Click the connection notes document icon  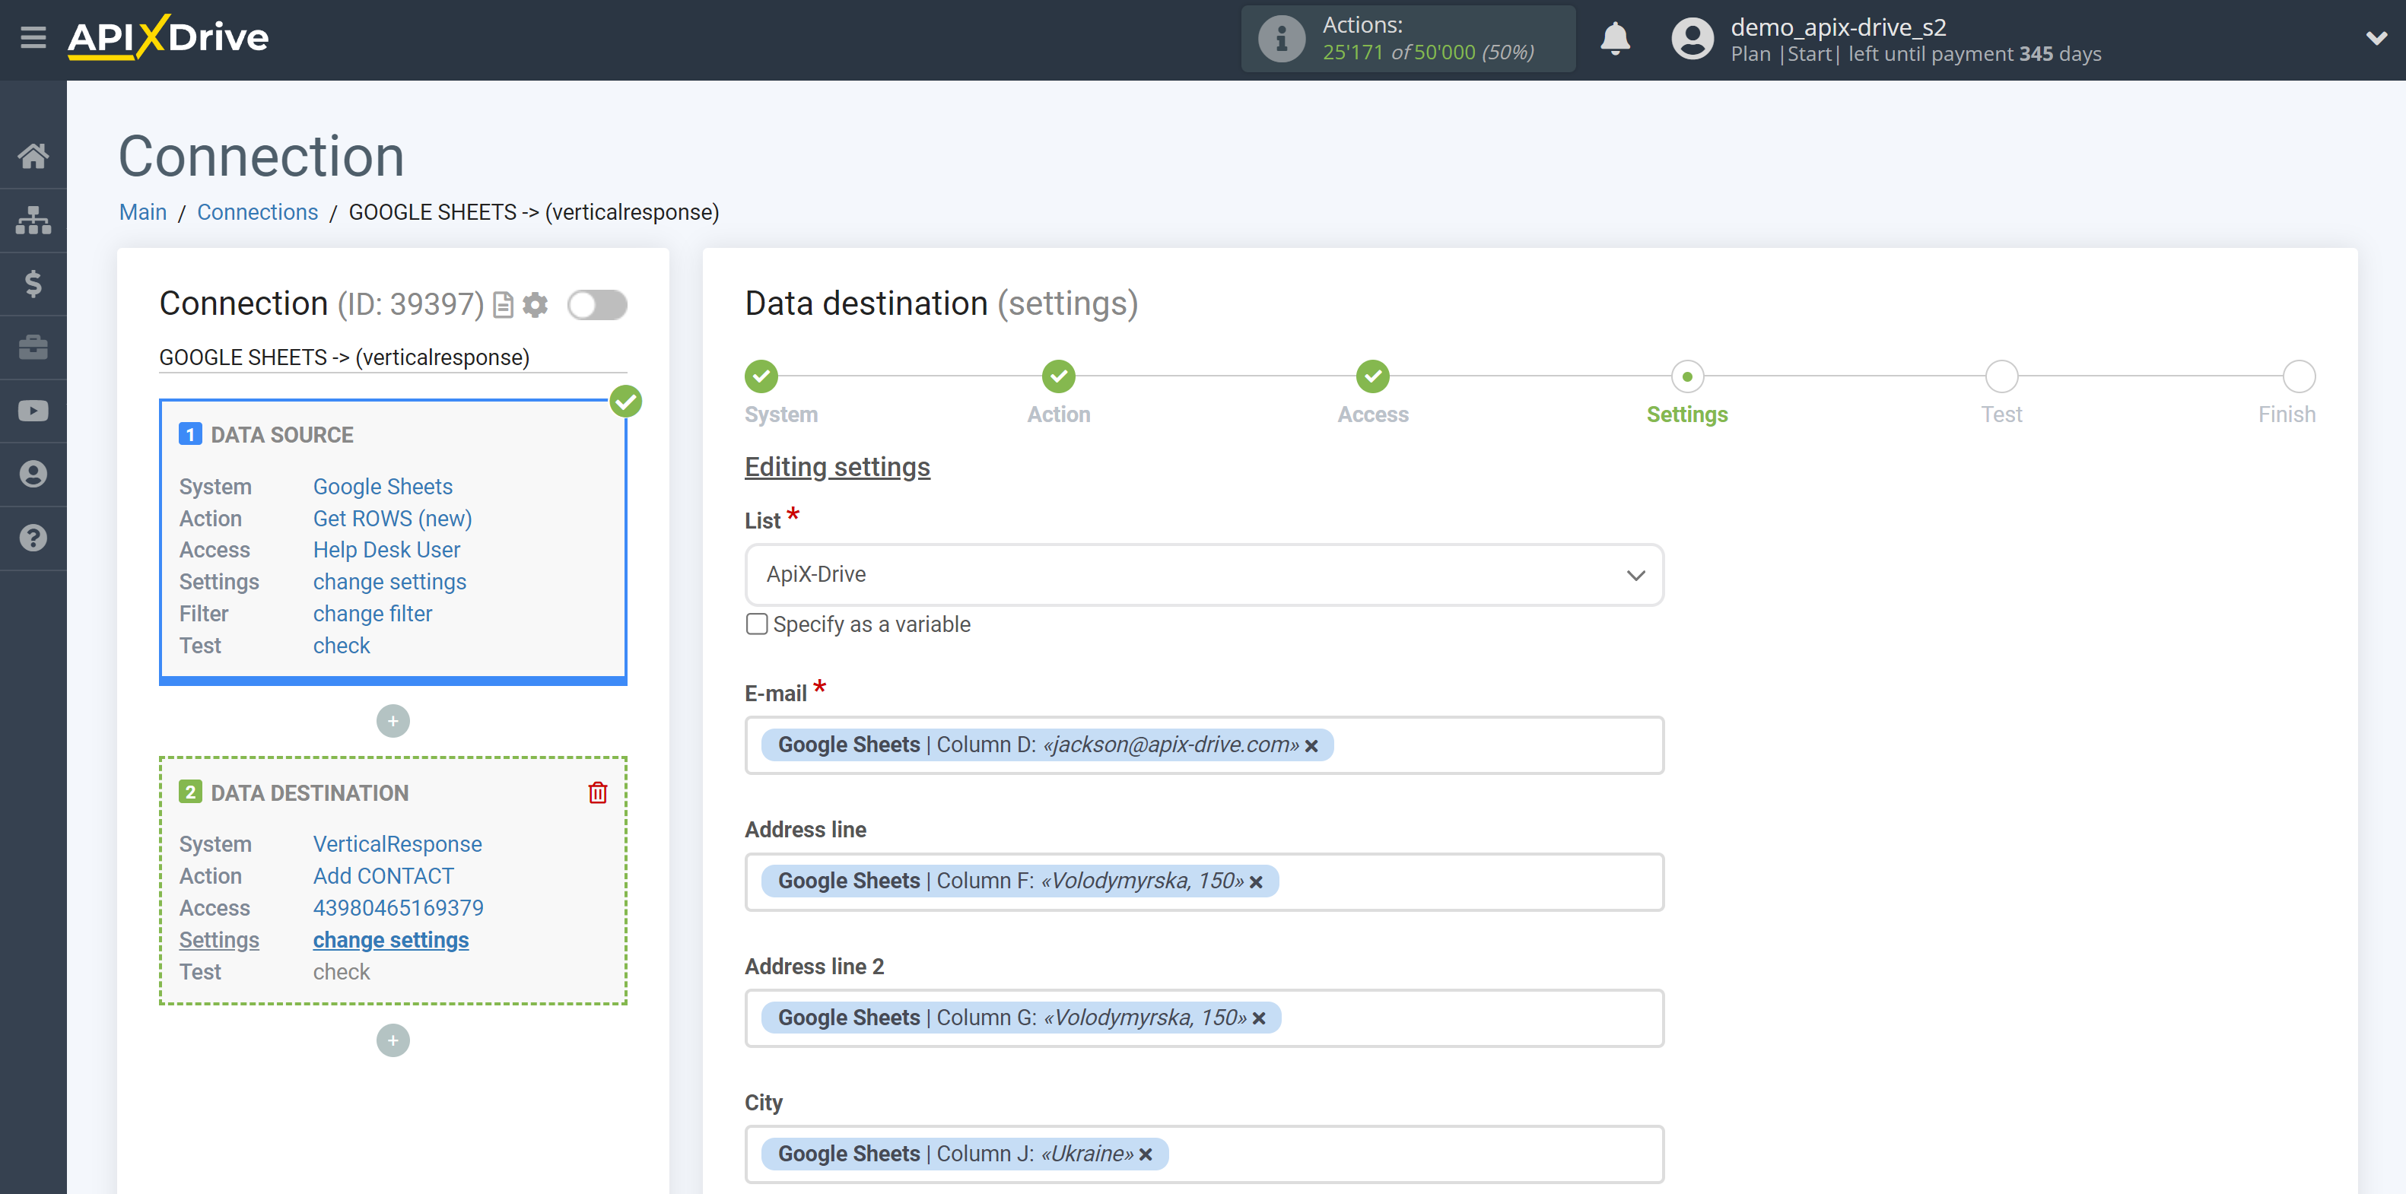[504, 305]
